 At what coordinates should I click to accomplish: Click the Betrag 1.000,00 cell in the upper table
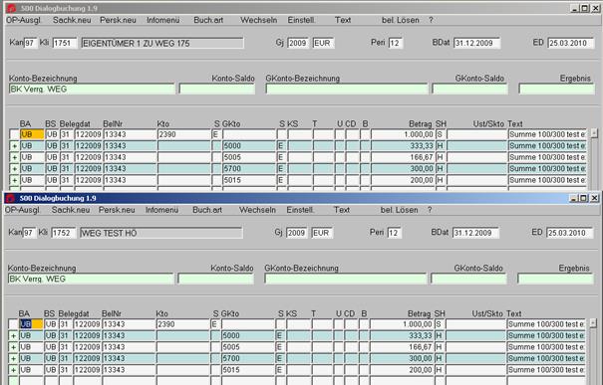pos(403,134)
